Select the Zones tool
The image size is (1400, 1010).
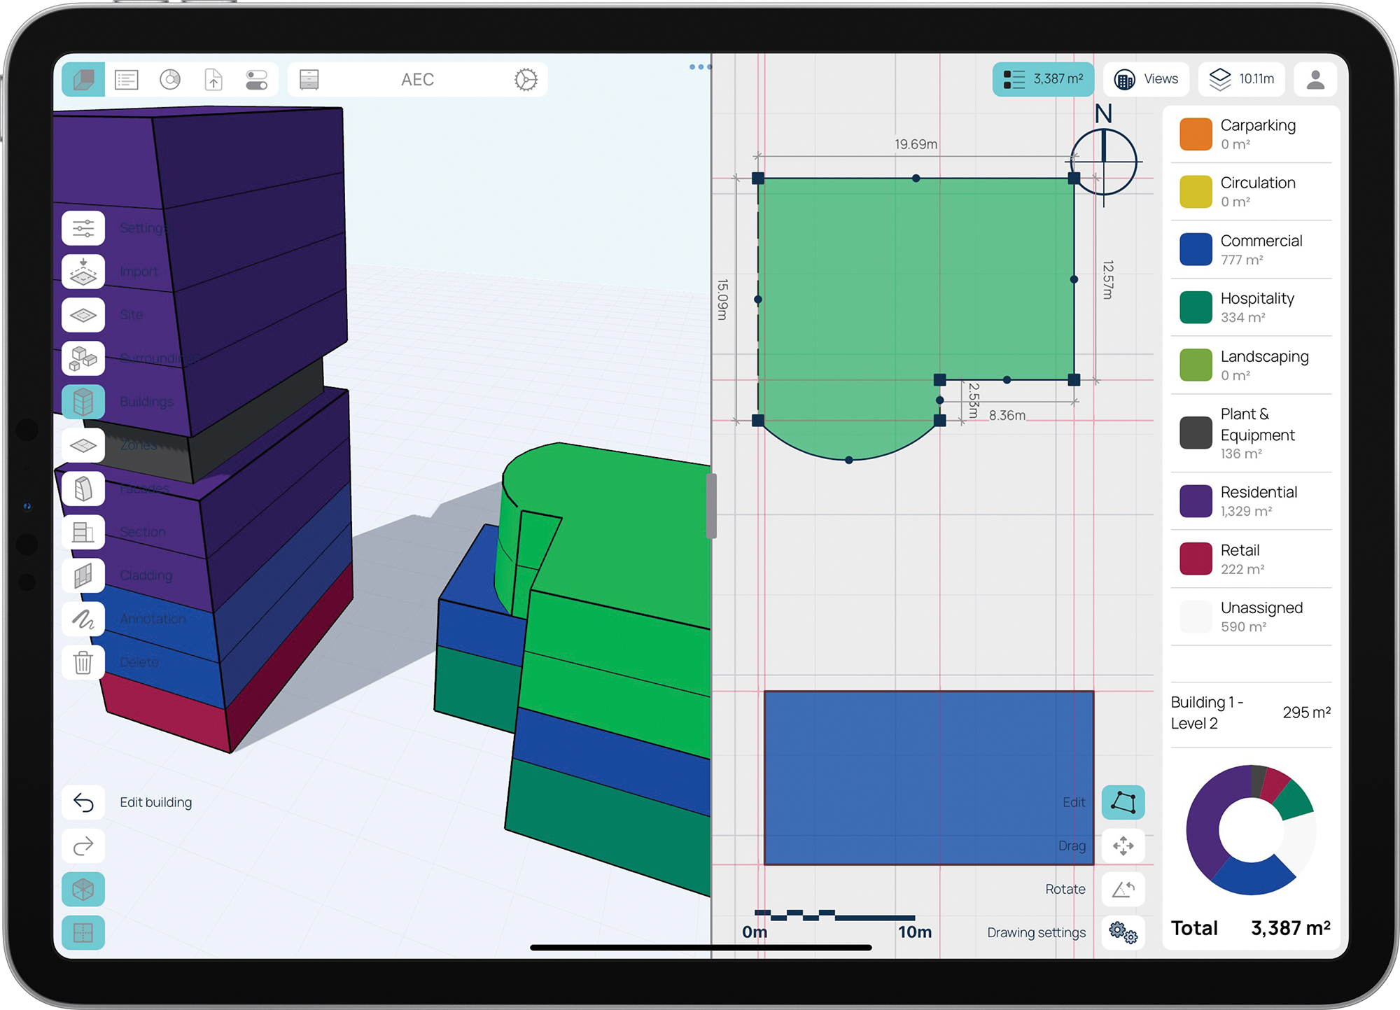click(83, 445)
